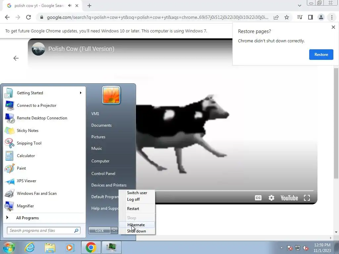
Task: Open Control Panel
Action: (103, 174)
